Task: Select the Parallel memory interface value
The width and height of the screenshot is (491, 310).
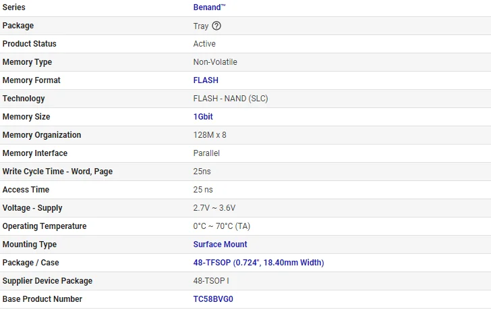Action: point(206,153)
